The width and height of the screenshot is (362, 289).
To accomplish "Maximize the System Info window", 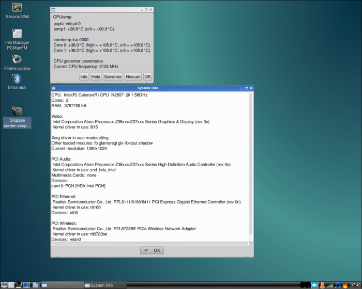I will (x=246, y=88).
